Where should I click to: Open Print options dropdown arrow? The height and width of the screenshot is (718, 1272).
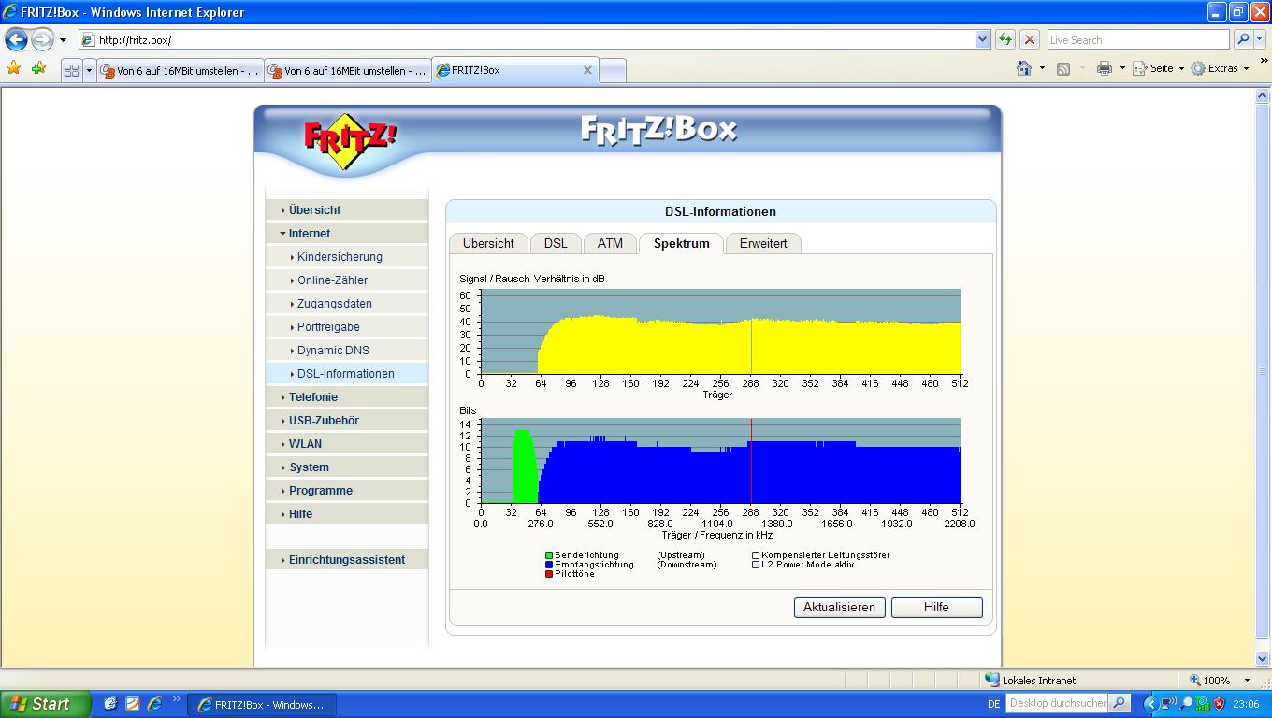[x=1121, y=69]
